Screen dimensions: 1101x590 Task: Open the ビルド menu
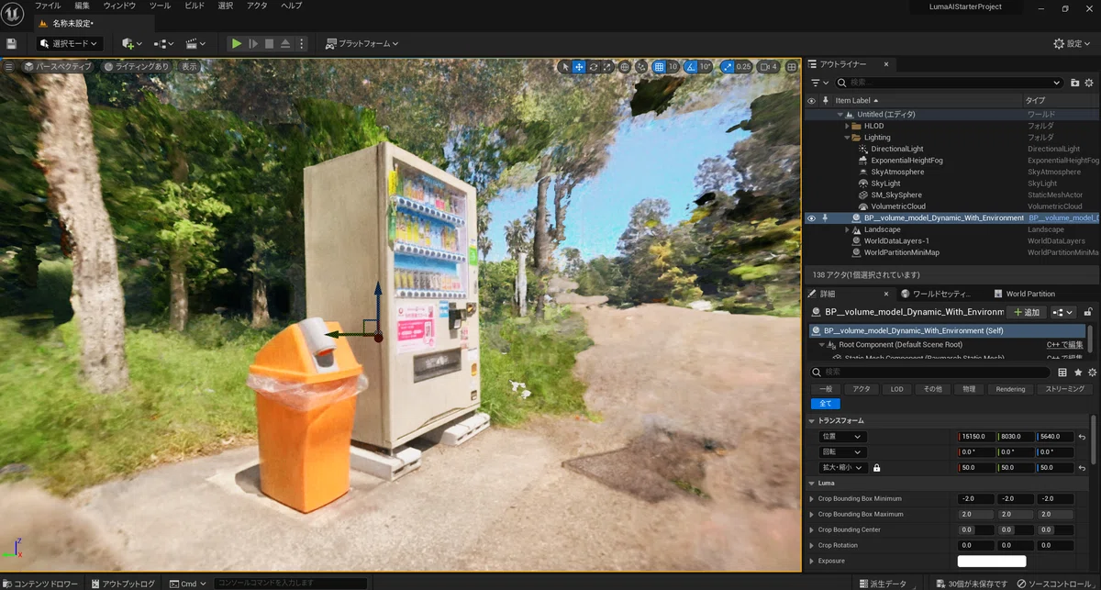click(x=195, y=6)
